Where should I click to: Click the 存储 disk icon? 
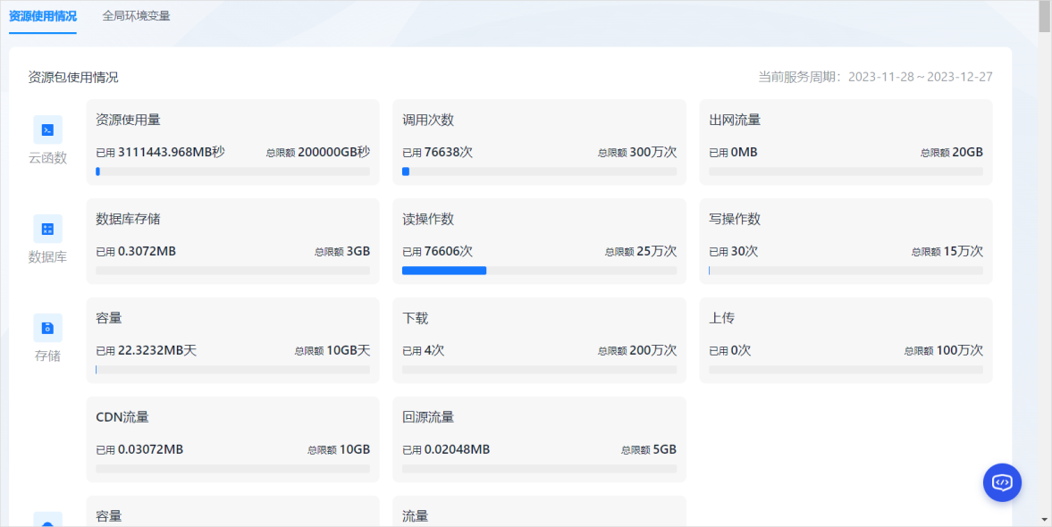click(47, 328)
